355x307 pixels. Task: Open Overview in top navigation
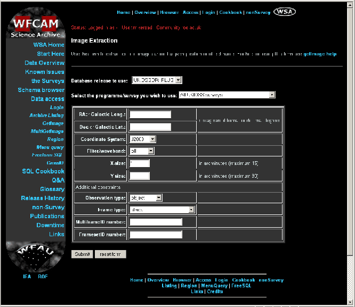145,12
